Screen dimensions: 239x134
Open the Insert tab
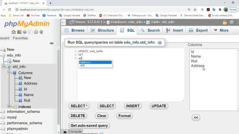(174, 31)
